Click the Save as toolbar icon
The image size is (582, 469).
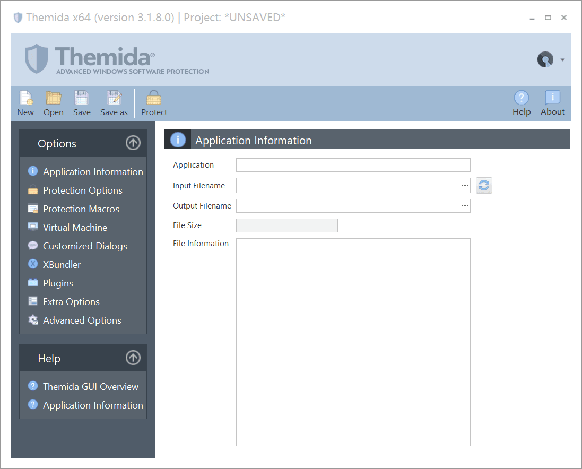(x=114, y=98)
